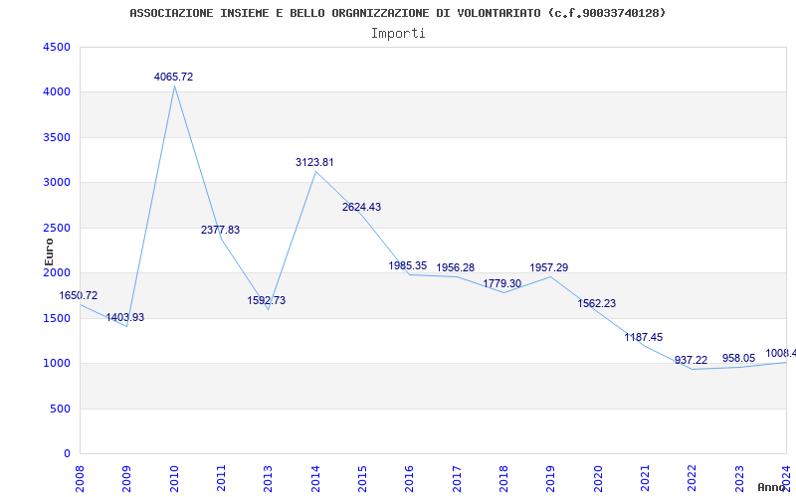796x497 pixels.
Task: Click the 500 y-axis tick label
Action: coord(60,409)
